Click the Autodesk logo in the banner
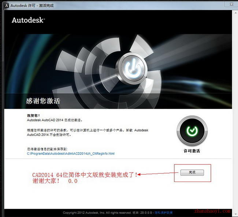 [x=28, y=20]
